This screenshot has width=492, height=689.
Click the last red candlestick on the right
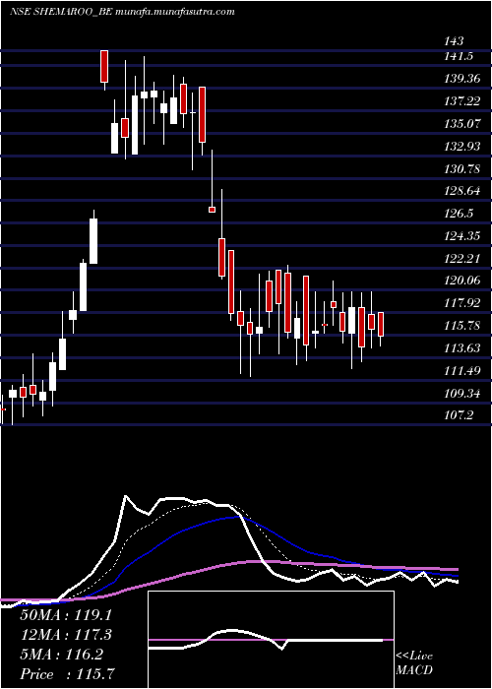[381, 324]
